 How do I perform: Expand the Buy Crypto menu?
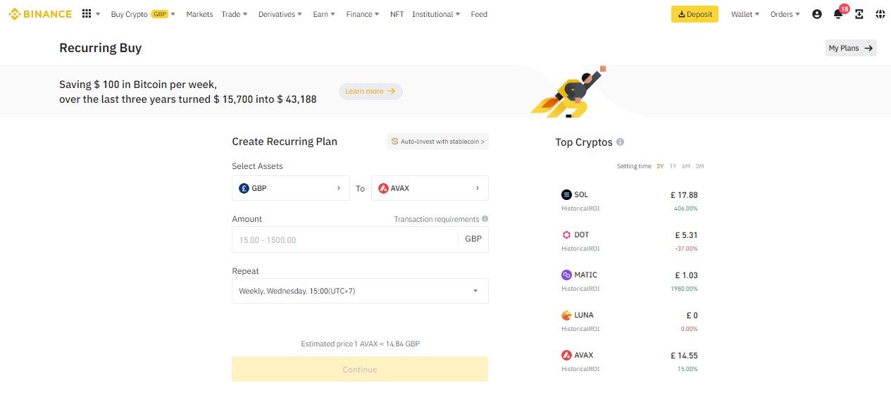[x=143, y=14]
